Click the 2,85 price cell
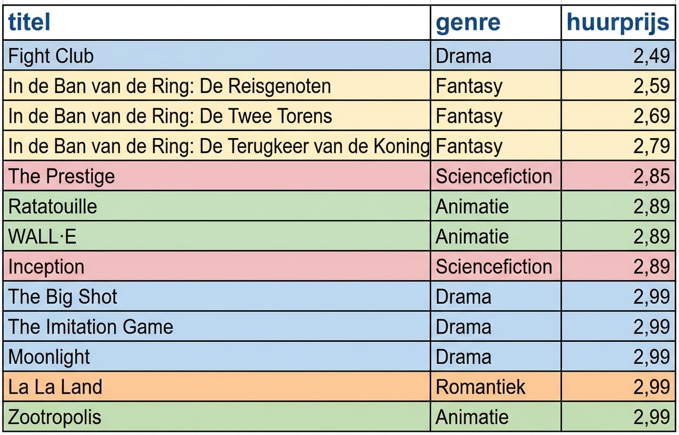 coord(651,176)
